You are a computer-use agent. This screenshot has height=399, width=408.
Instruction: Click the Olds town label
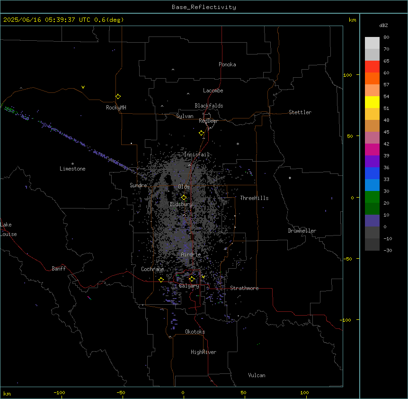(184, 187)
